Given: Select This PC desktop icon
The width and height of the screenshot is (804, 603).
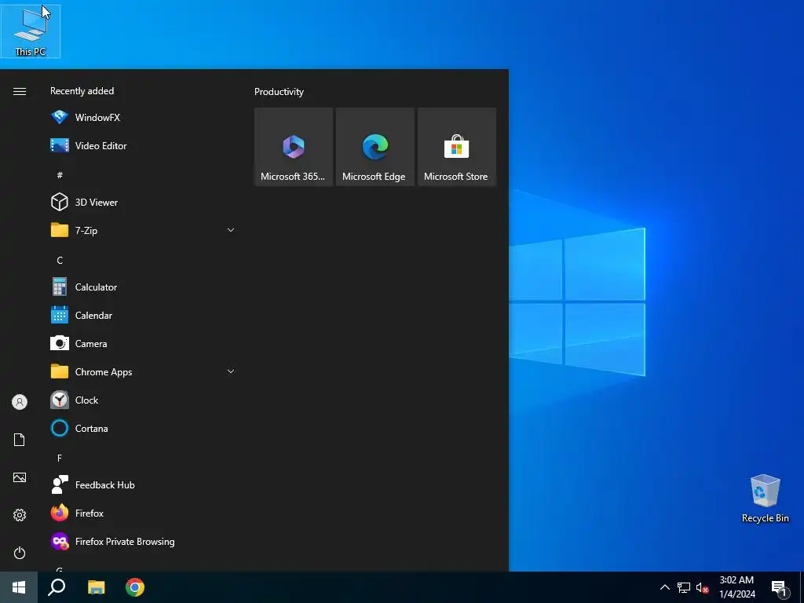Looking at the screenshot, I should point(31,31).
